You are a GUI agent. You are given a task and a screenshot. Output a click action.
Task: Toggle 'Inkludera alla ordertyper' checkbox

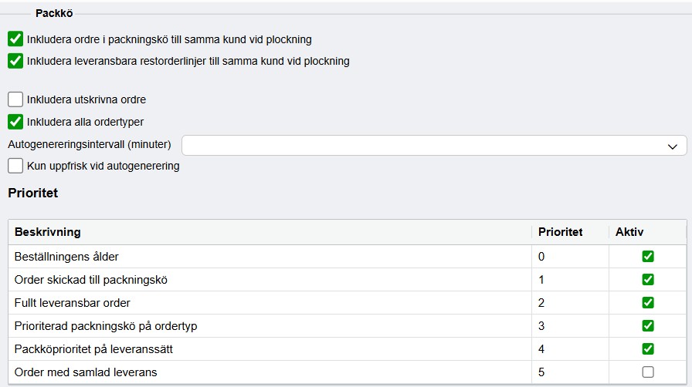pos(15,122)
